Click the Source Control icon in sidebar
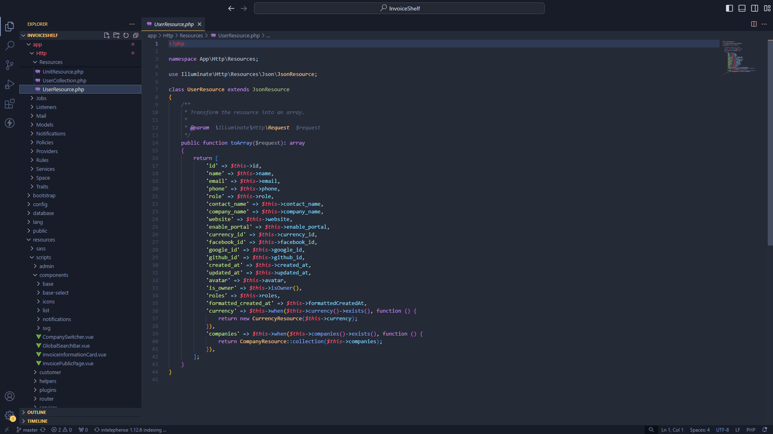Image resolution: width=773 pixels, height=434 pixels. [x=10, y=65]
